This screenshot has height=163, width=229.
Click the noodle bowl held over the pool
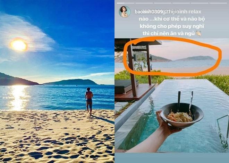point(182,115)
